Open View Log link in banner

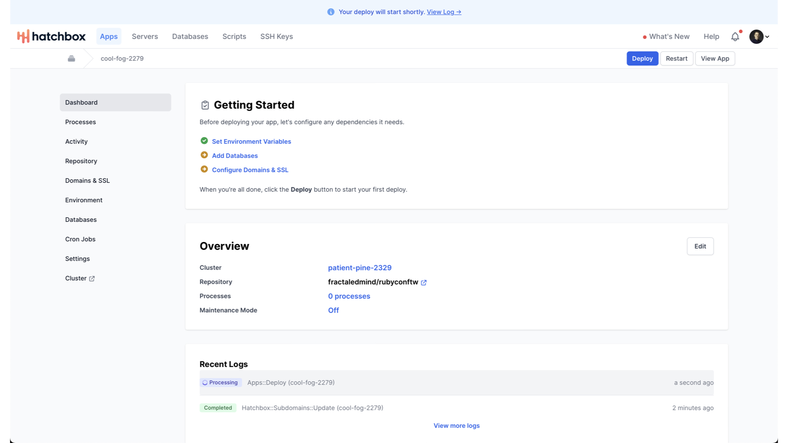tap(444, 12)
